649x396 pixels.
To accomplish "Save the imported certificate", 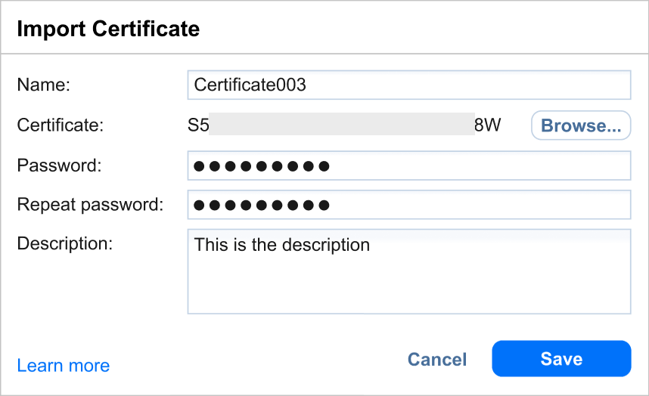I will (x=561, y=358).
